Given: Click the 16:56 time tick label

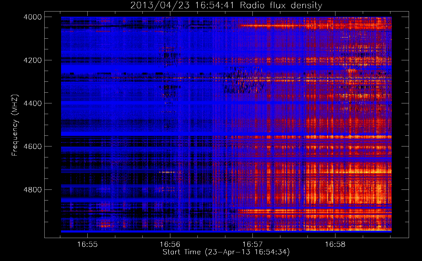Looking at the screenshot, I should click(x=170, y=245).
